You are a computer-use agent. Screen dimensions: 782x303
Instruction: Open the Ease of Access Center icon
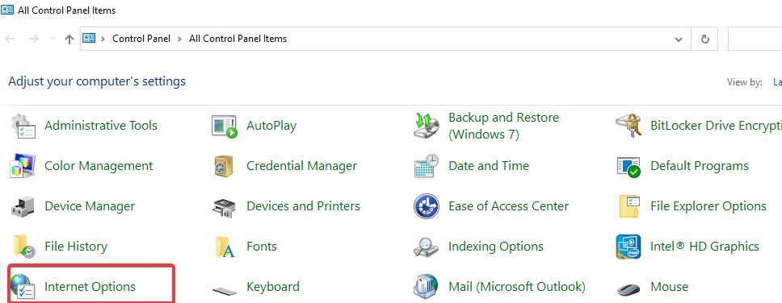(427, 206)
